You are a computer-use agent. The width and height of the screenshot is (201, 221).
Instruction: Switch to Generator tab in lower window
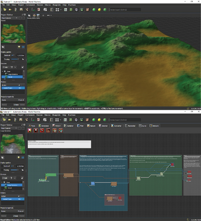pos(44,126)
